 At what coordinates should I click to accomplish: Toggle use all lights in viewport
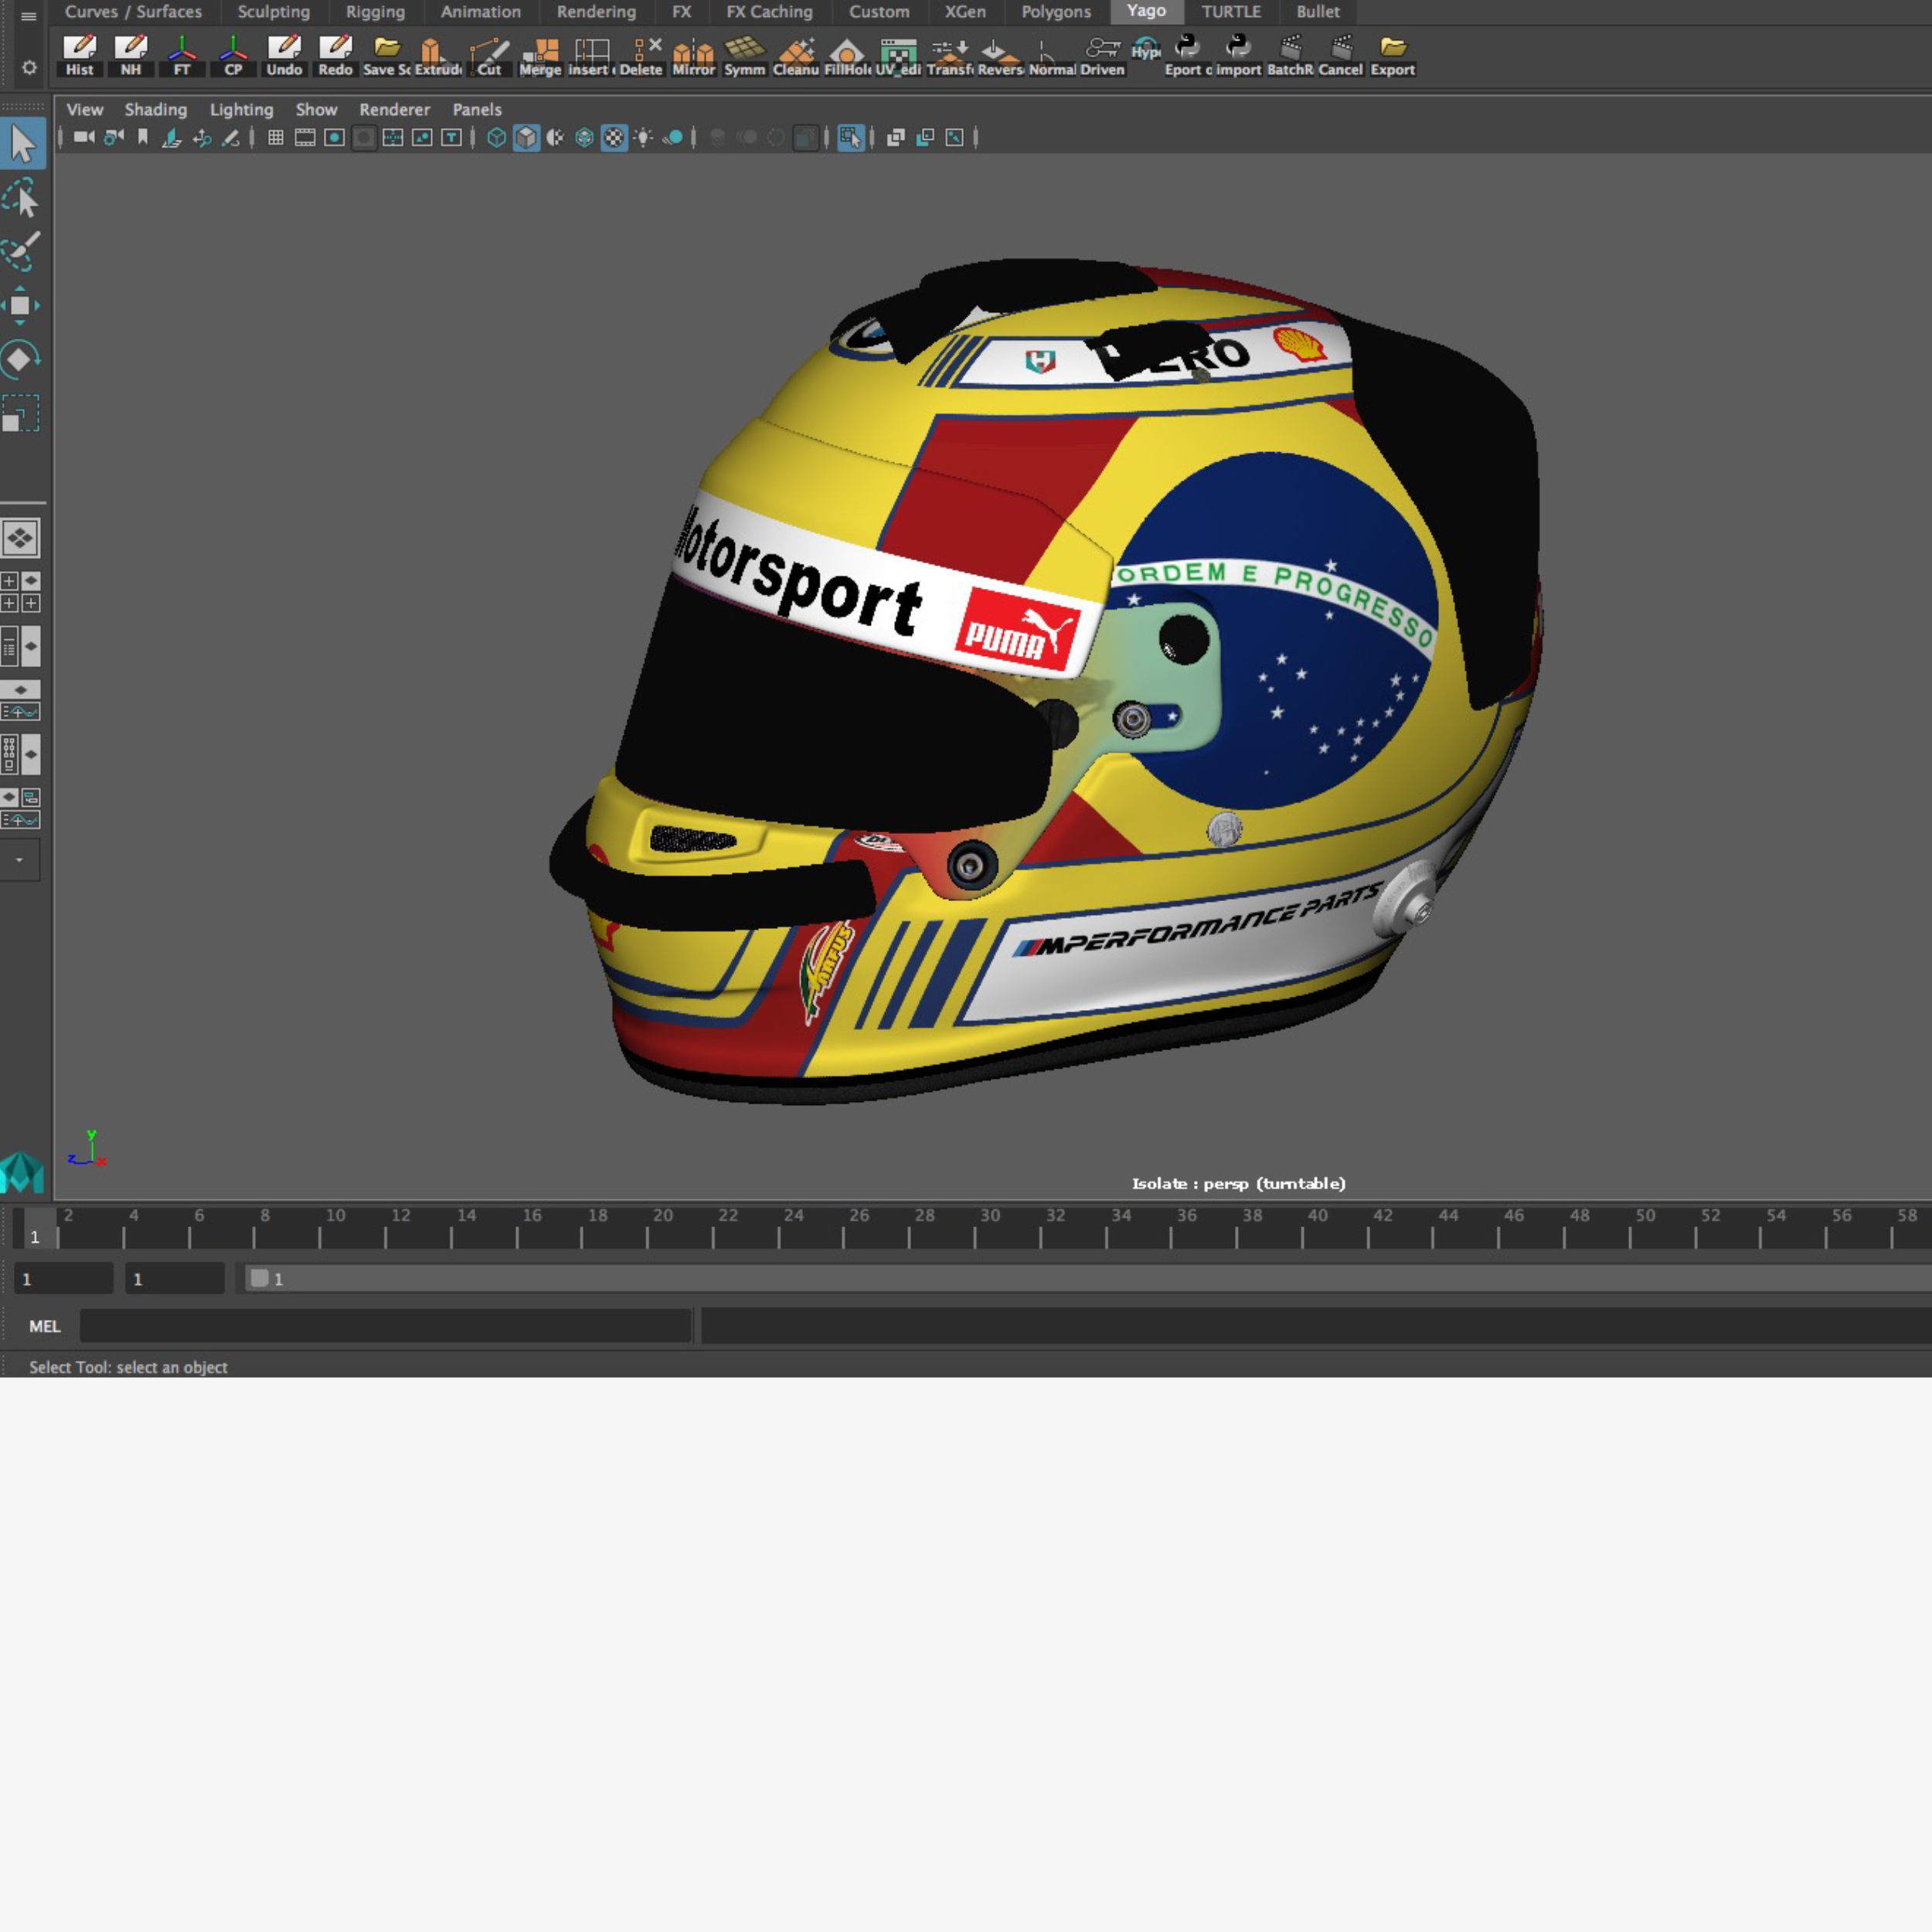(x=643, y=137)
